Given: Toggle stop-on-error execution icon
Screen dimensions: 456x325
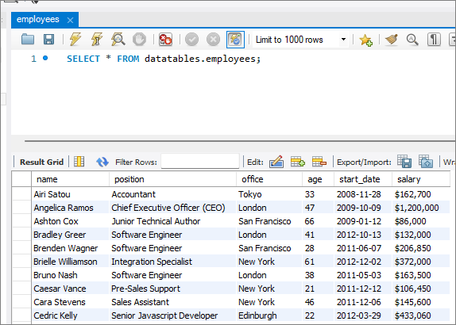Looking at the screenshot, I should click(x=165, y=39).
